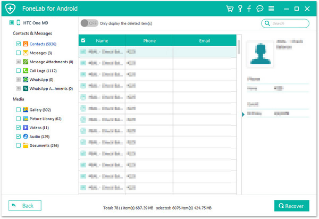
Task: Click the Picture Library icon
Action: (26, 119)
